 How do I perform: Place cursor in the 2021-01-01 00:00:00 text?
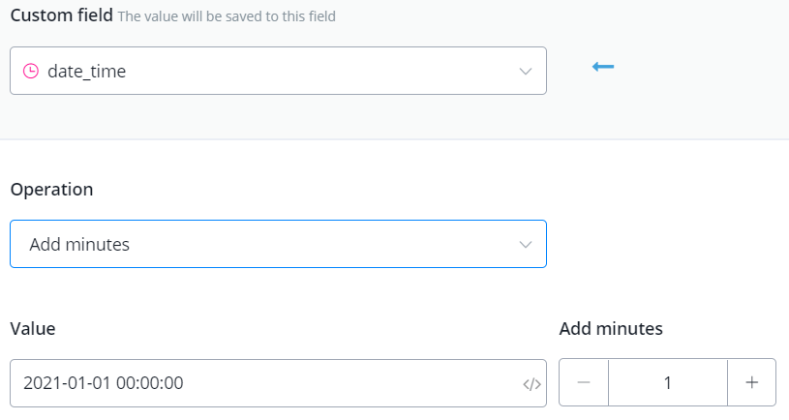point(104,383)
